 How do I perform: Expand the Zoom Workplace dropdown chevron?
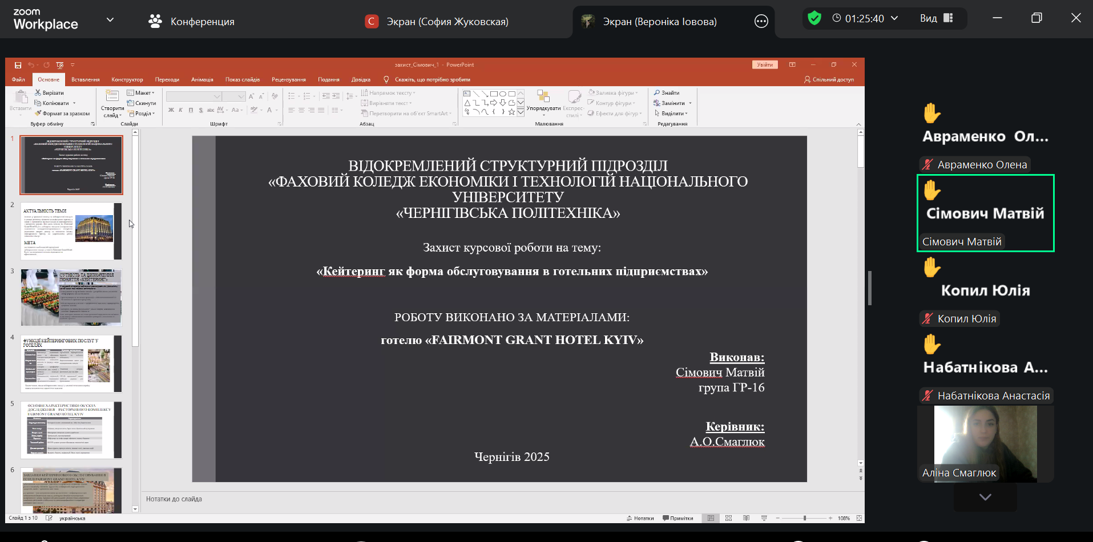pyautogui.click(x=110, y=20)
